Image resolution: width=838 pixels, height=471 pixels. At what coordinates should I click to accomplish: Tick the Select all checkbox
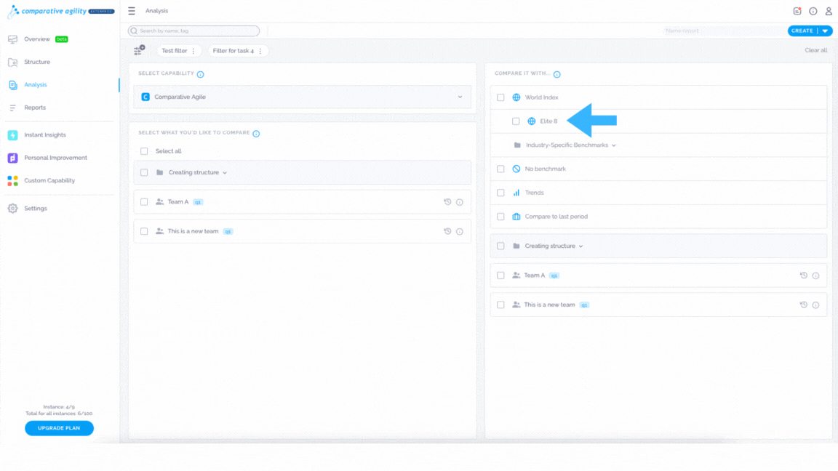(144, 151)
